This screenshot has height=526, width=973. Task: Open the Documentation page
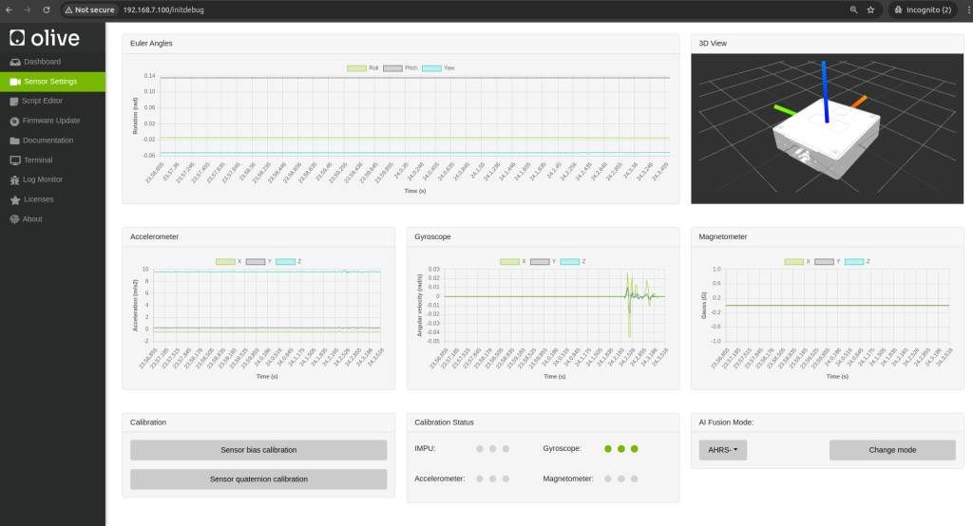point(48,141)
